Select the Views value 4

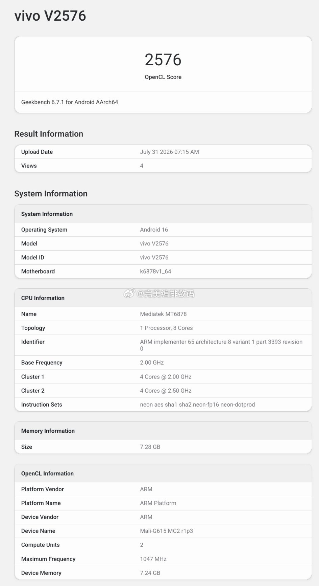click(x=142, y=166)
